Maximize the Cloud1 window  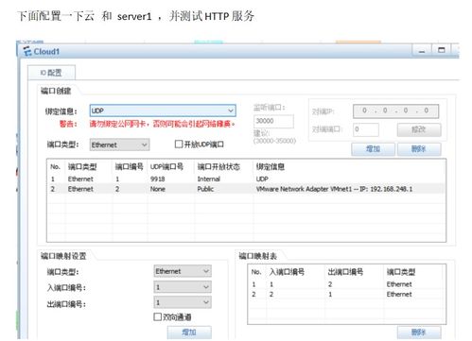[442, 50]
